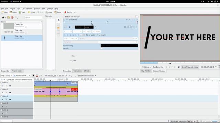Switch to the Effects tab
The height and width of the screenshot is (123, 220).
point(87,71)
